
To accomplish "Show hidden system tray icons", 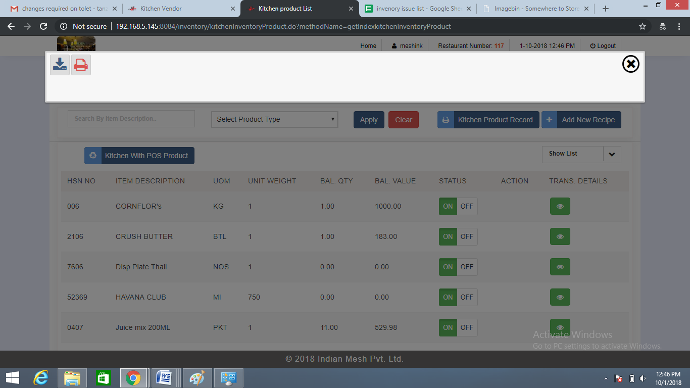I will click(x=606, y=378).
